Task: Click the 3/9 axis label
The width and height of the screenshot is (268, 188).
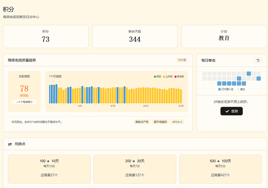Action: [x=80, y=106]
